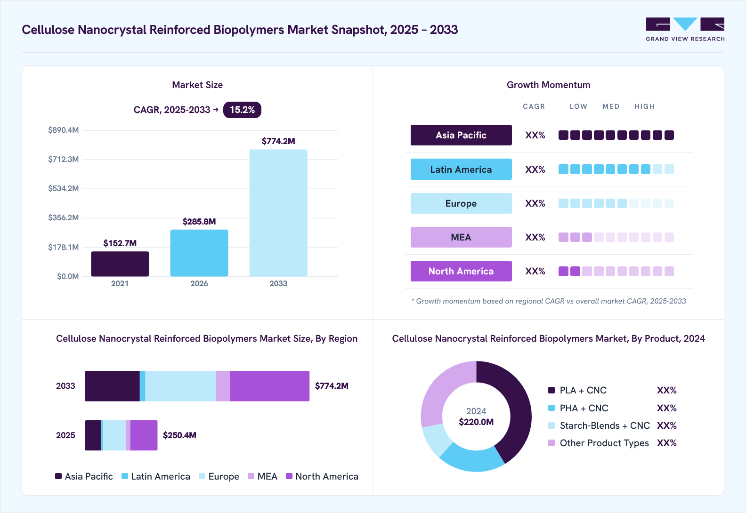Click MEA swatch in bottom legend
Image resolution: width=746 pixels, height=513 pixels.
click(x=251, y=476)
